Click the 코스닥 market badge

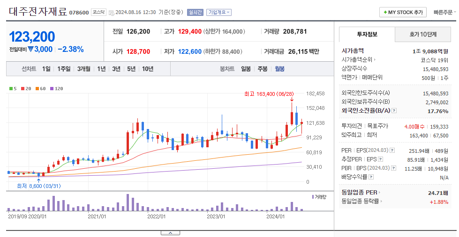point(98,12)
